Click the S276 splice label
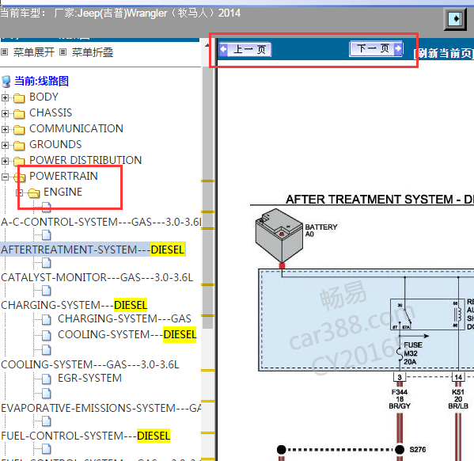The width and height of the screenshot is (474, 461). pyautogui.click(x=418, y=449)
